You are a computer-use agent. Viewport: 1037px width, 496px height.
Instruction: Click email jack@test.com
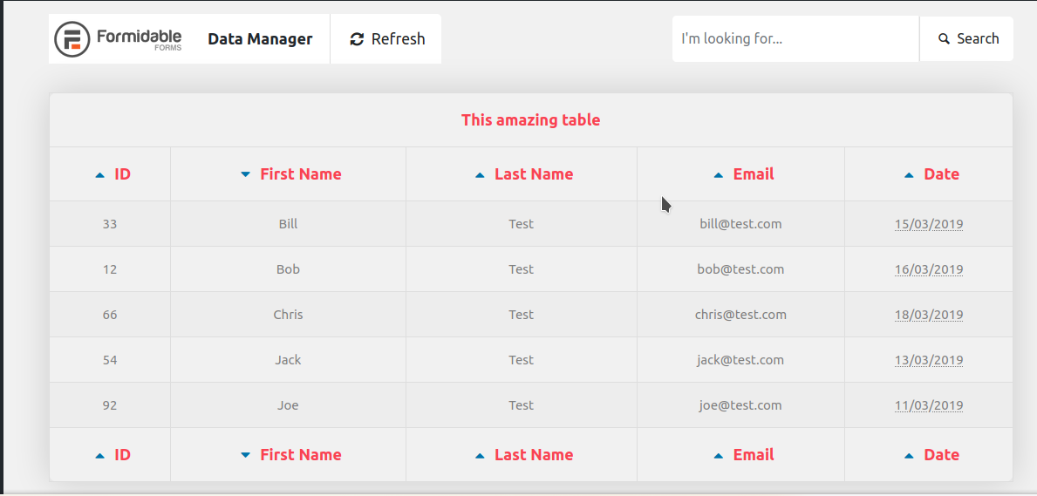[740, 360]
